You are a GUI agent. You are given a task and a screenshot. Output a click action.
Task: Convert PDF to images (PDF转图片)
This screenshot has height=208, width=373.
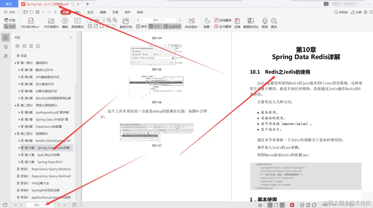(51, 23)
